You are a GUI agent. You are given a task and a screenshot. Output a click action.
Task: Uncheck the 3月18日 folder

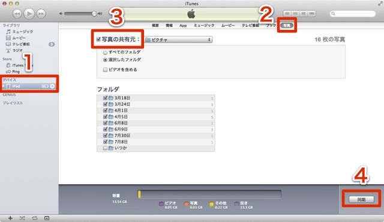click(x=106, y=98)
